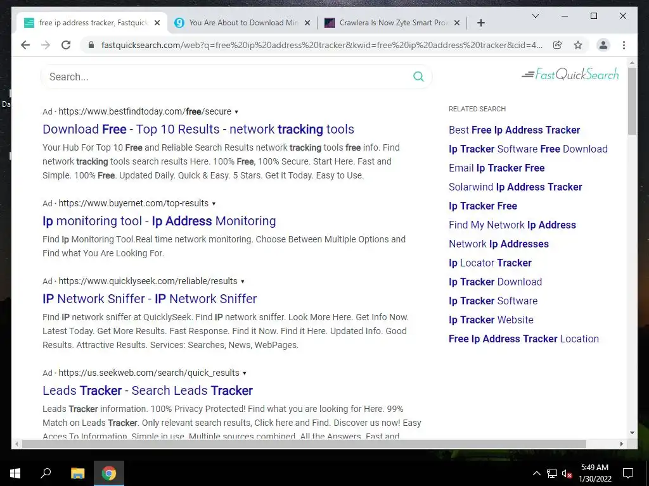
Task: Open 'Download Free - Top 10 Results' link
Action: click(x=198, y=129)
